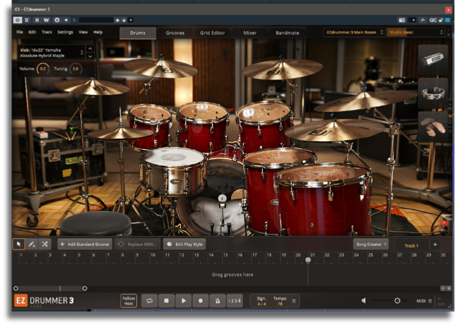Open the Settings menu
The image size is (458, 326).
coord(65,32)
